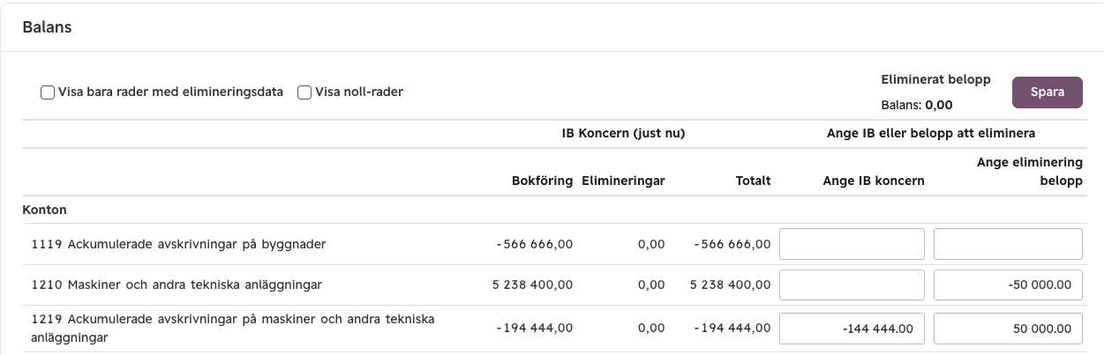The height and width of the screenshot is (355, 1104).
Task: Select elimination amount field for account 1119
Action: point(1008,244)
